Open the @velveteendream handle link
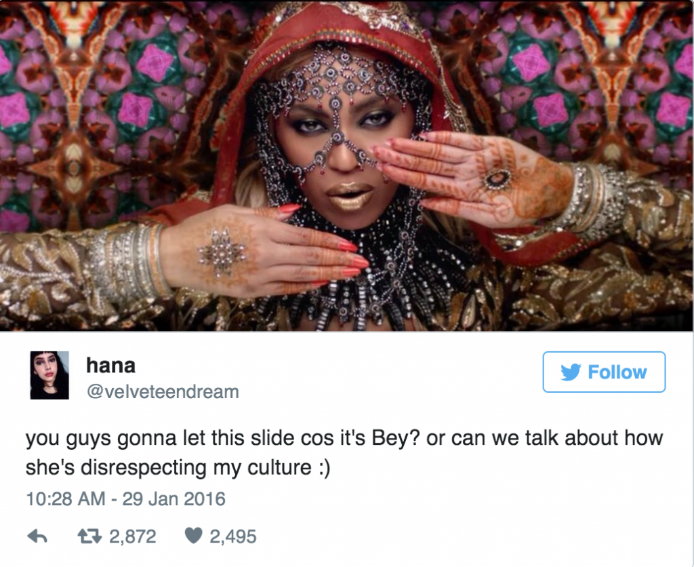Screen dimensions: 694x567 [x=163, y=392]
